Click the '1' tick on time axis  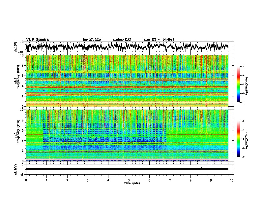click(x=47, y=180)
